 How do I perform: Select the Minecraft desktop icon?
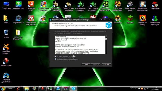click(x=130, y=19)
